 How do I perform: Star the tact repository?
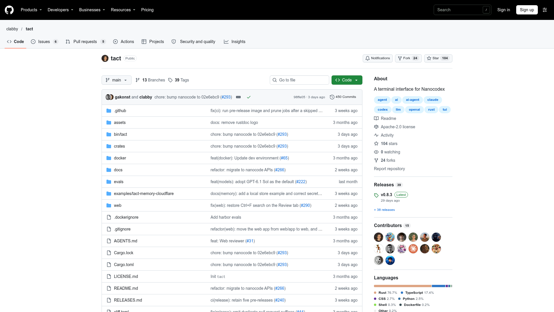[x=438, y=58]
